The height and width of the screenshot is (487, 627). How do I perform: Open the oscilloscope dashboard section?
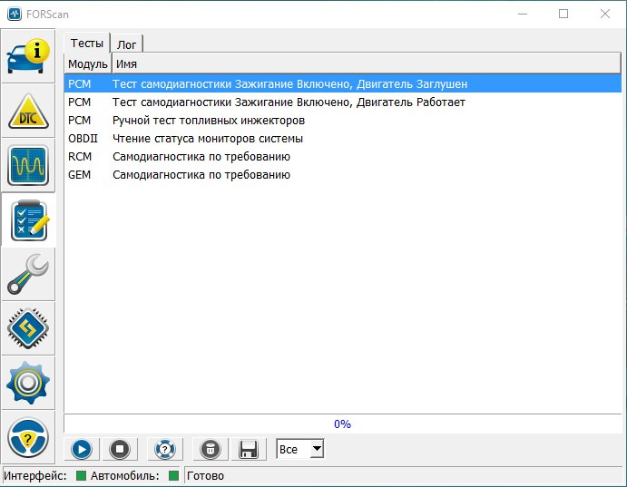click(28, 165)
